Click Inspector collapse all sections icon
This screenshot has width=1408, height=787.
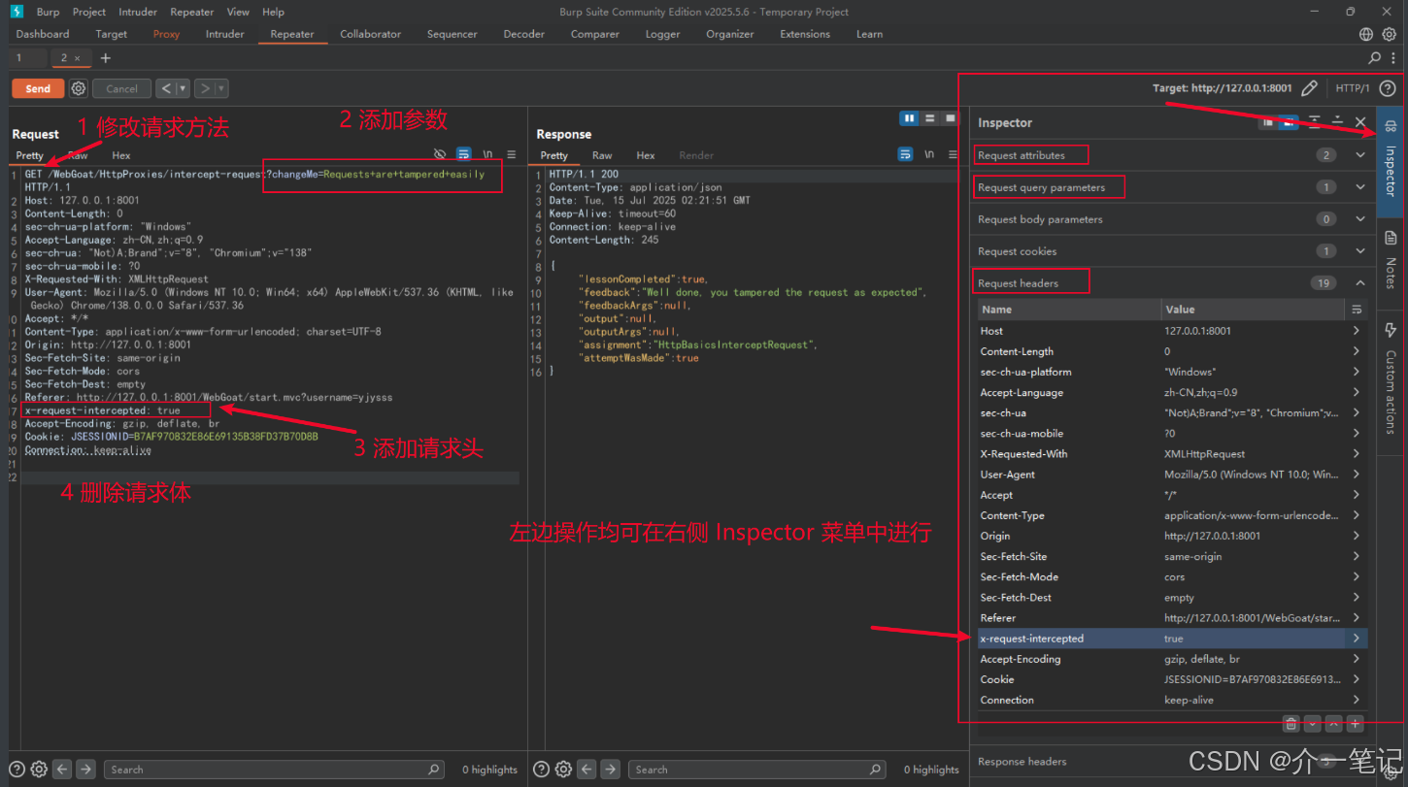click(x=1337, y=122)
